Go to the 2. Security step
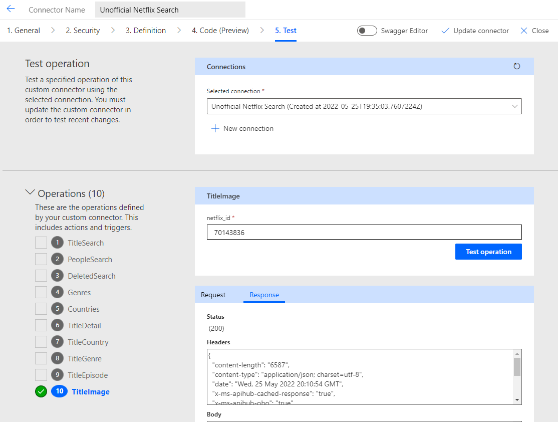Viewport: 558px width, 422px height. (x=83, y=31)
